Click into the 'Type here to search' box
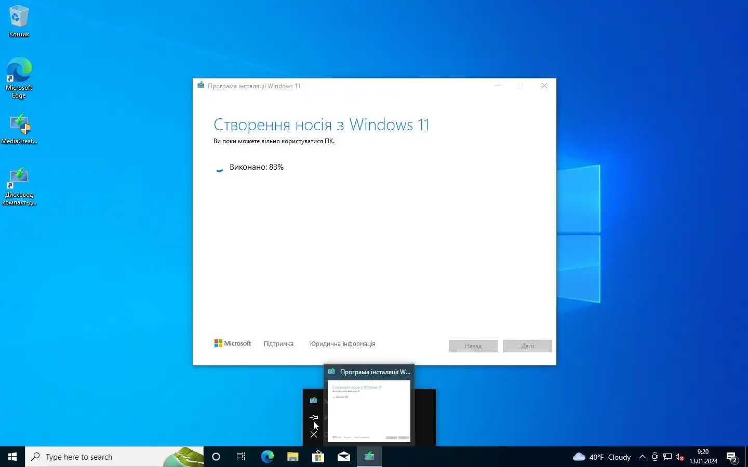 point(114,457)
